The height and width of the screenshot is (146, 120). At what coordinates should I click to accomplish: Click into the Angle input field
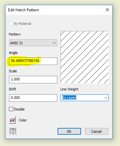(x=33, y=61)
